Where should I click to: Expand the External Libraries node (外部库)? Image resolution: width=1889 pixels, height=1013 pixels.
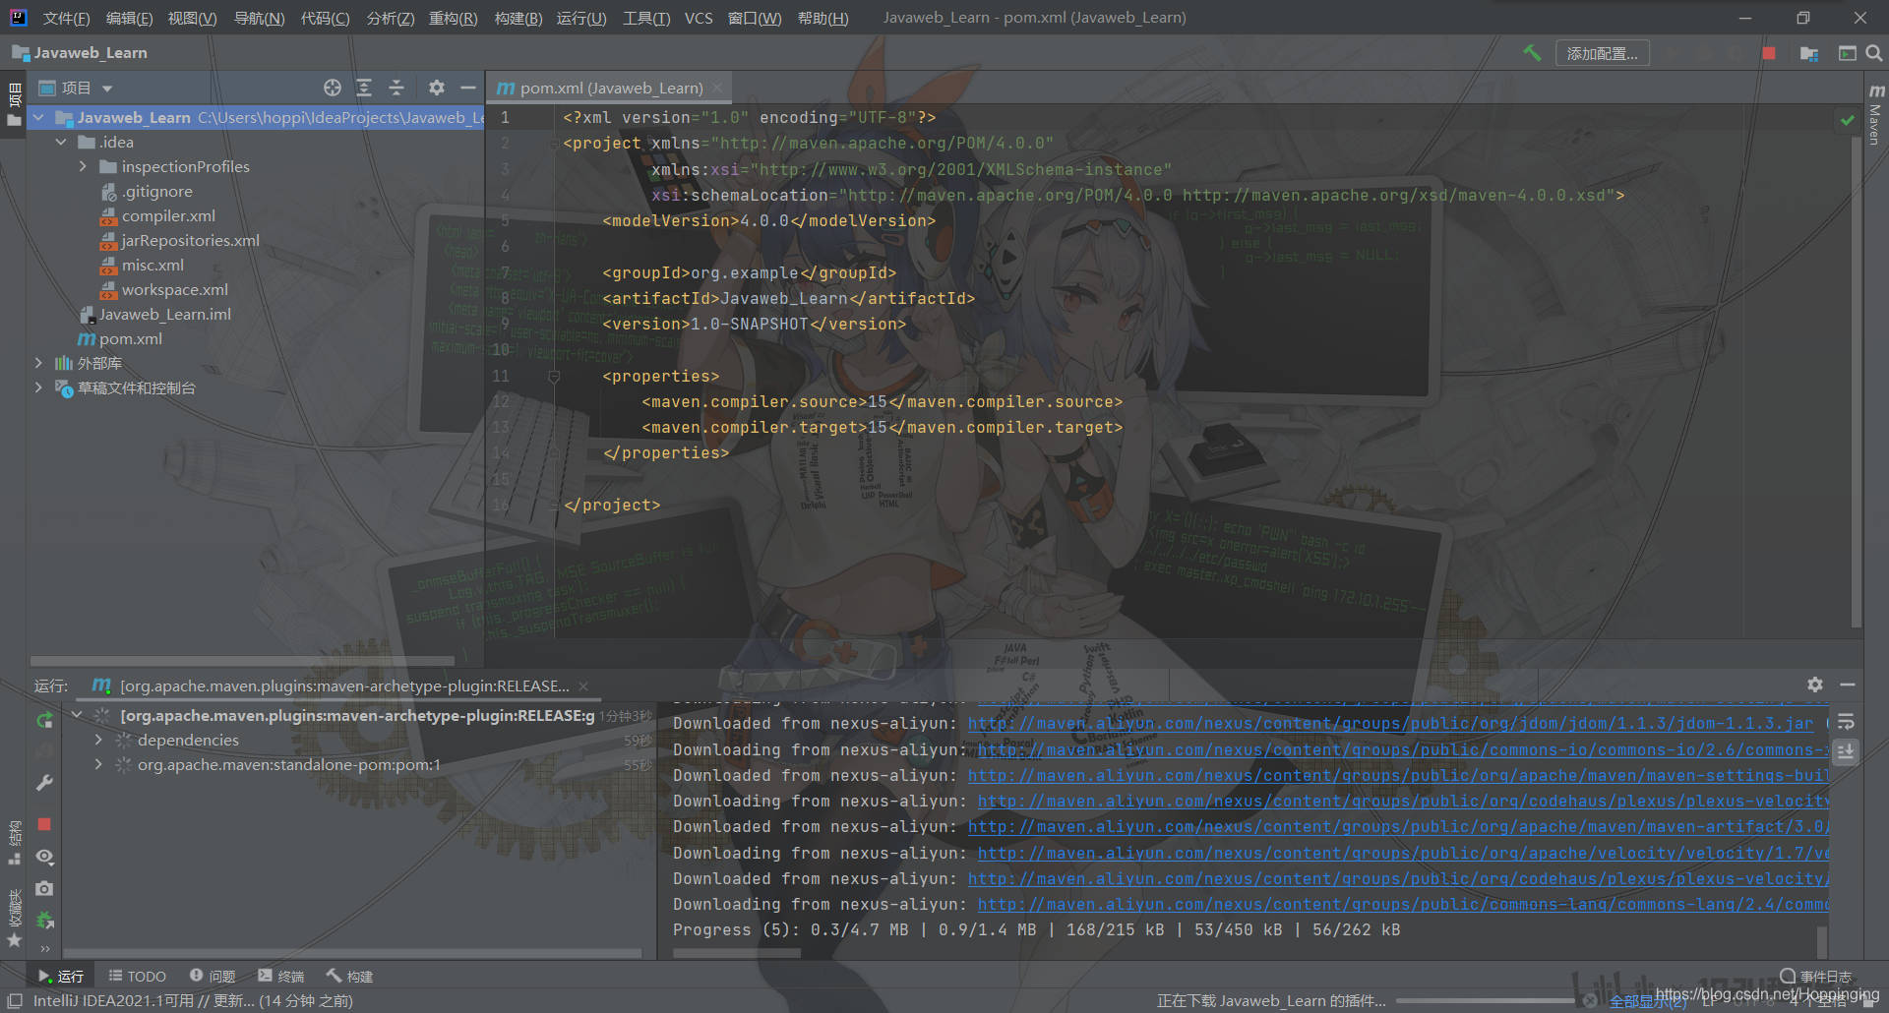38,363
